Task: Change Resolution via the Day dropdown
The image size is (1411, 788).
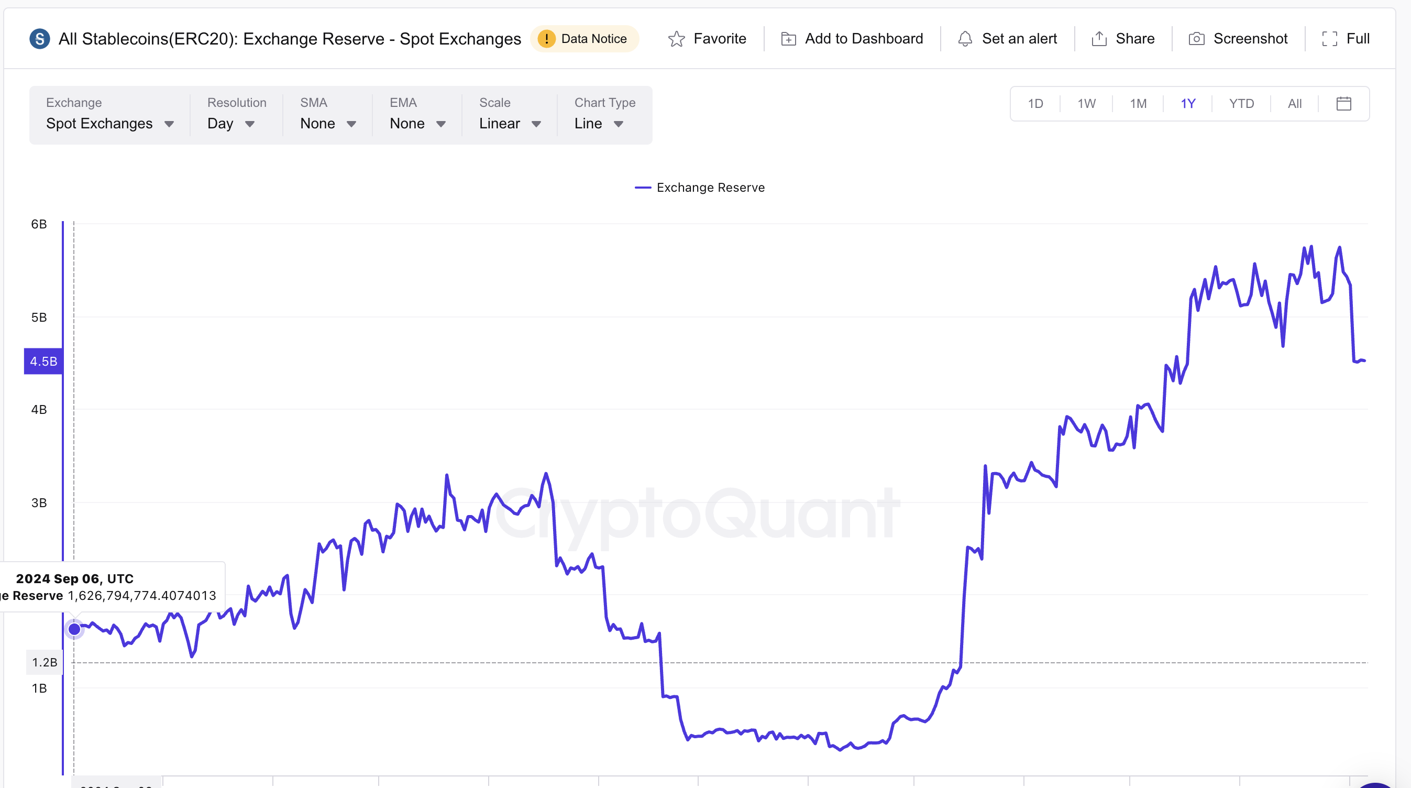Action: (x=230, y=123)
